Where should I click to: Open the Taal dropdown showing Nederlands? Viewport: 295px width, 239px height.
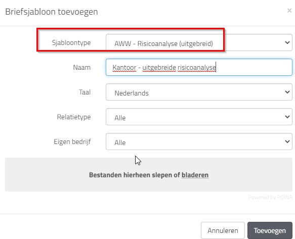point(199,92)
